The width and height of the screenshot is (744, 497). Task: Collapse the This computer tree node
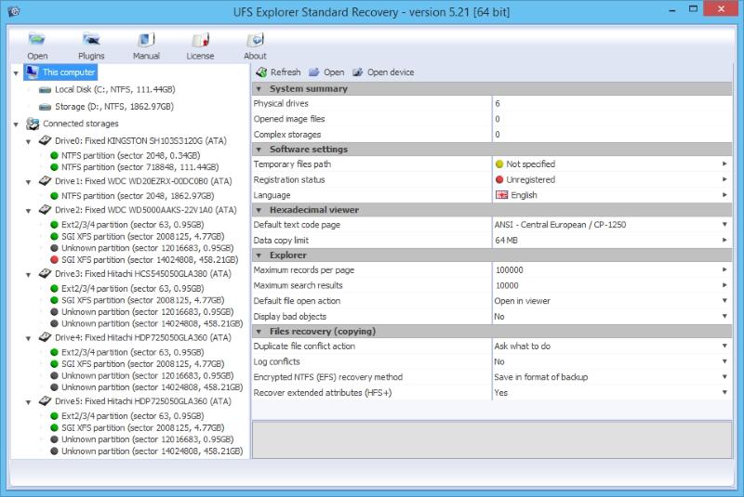coord(16,73)
